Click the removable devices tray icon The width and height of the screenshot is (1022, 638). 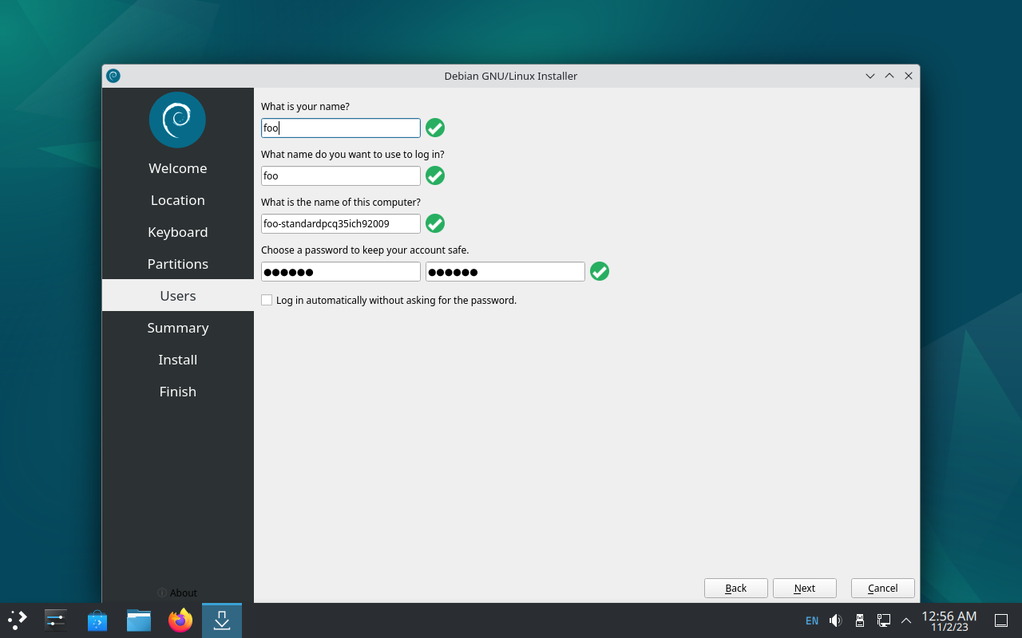(860, 620)
